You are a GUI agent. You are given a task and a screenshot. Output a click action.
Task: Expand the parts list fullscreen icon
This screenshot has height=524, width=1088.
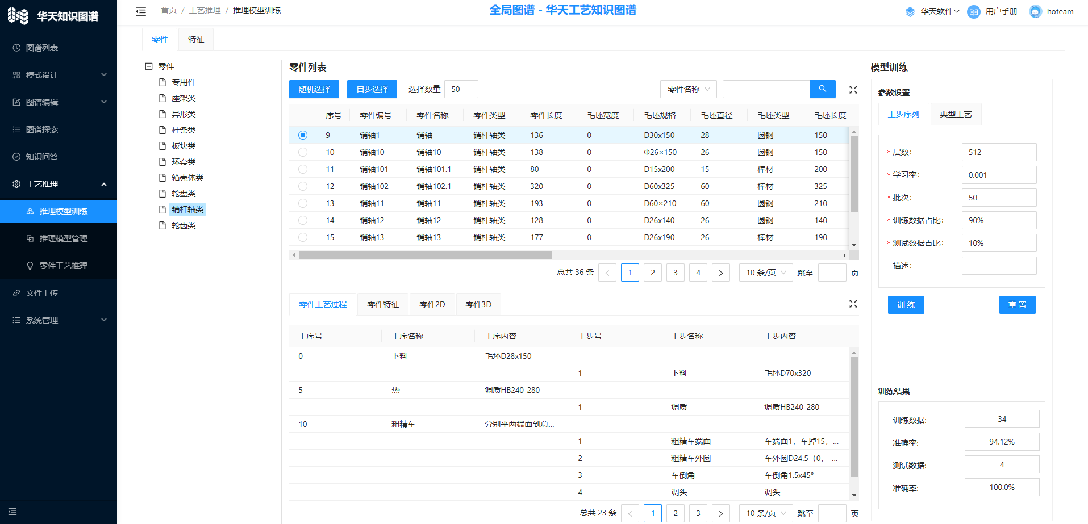pyautogui.click(x=853, y=90)
